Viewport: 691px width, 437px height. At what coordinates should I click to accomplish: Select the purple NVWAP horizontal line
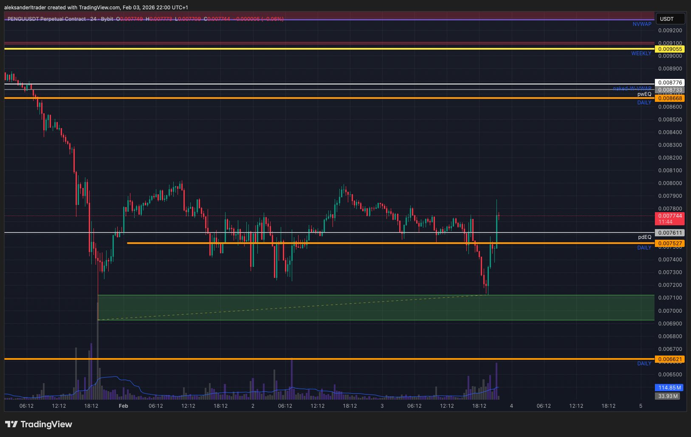329,20
